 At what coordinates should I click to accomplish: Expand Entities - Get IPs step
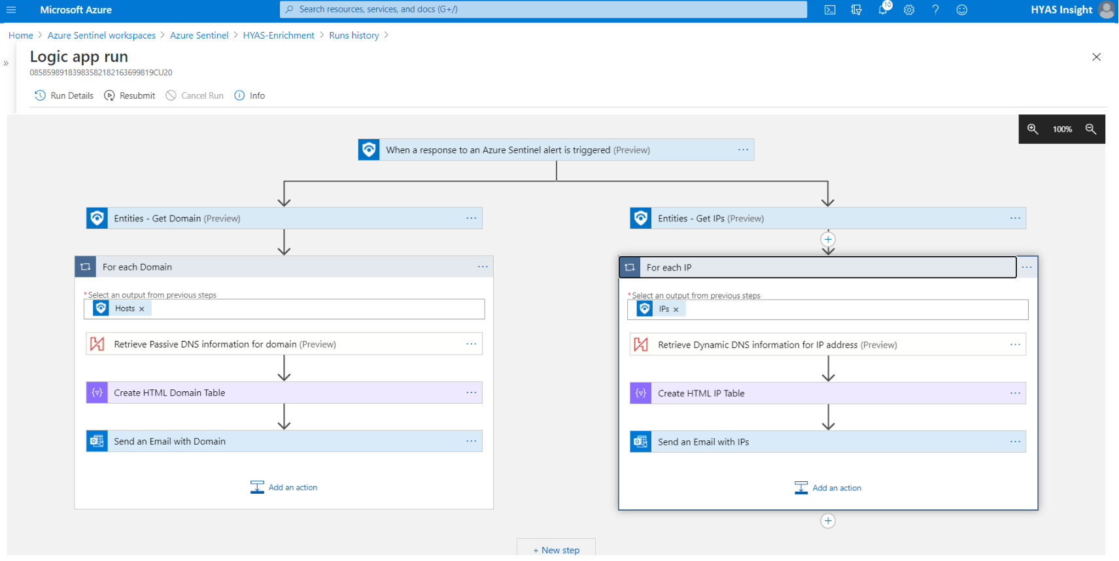[x=828, y=218]
